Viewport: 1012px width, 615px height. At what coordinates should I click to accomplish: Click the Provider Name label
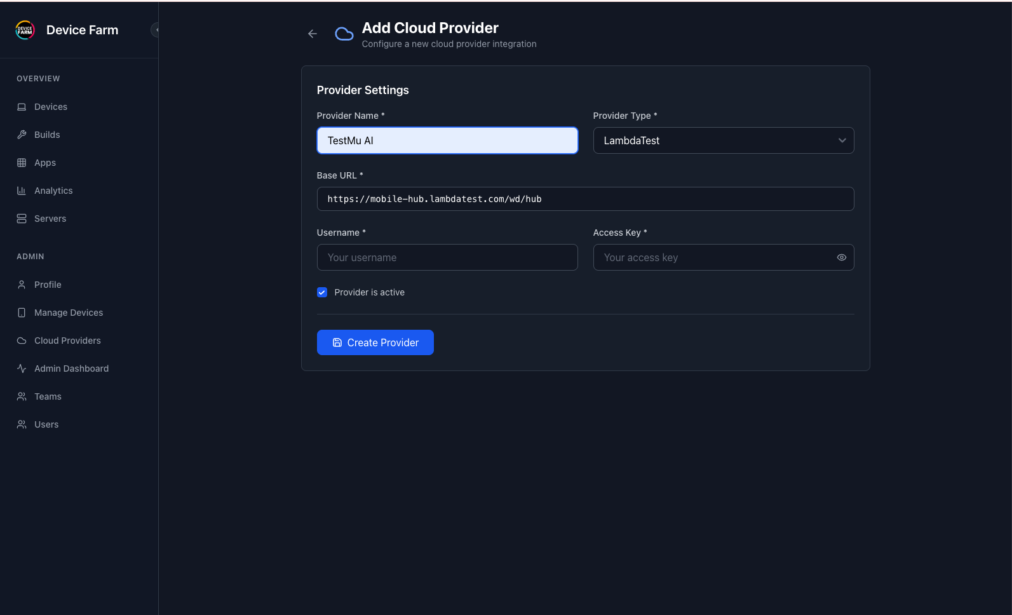click(351, 116)
